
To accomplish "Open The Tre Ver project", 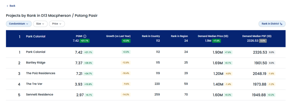I will [146, 84].
